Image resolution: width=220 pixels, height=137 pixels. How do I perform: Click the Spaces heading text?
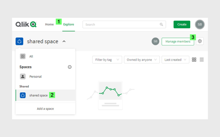[x=26, y=67]
